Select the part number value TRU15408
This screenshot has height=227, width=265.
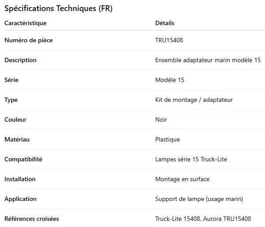(169, 40)
